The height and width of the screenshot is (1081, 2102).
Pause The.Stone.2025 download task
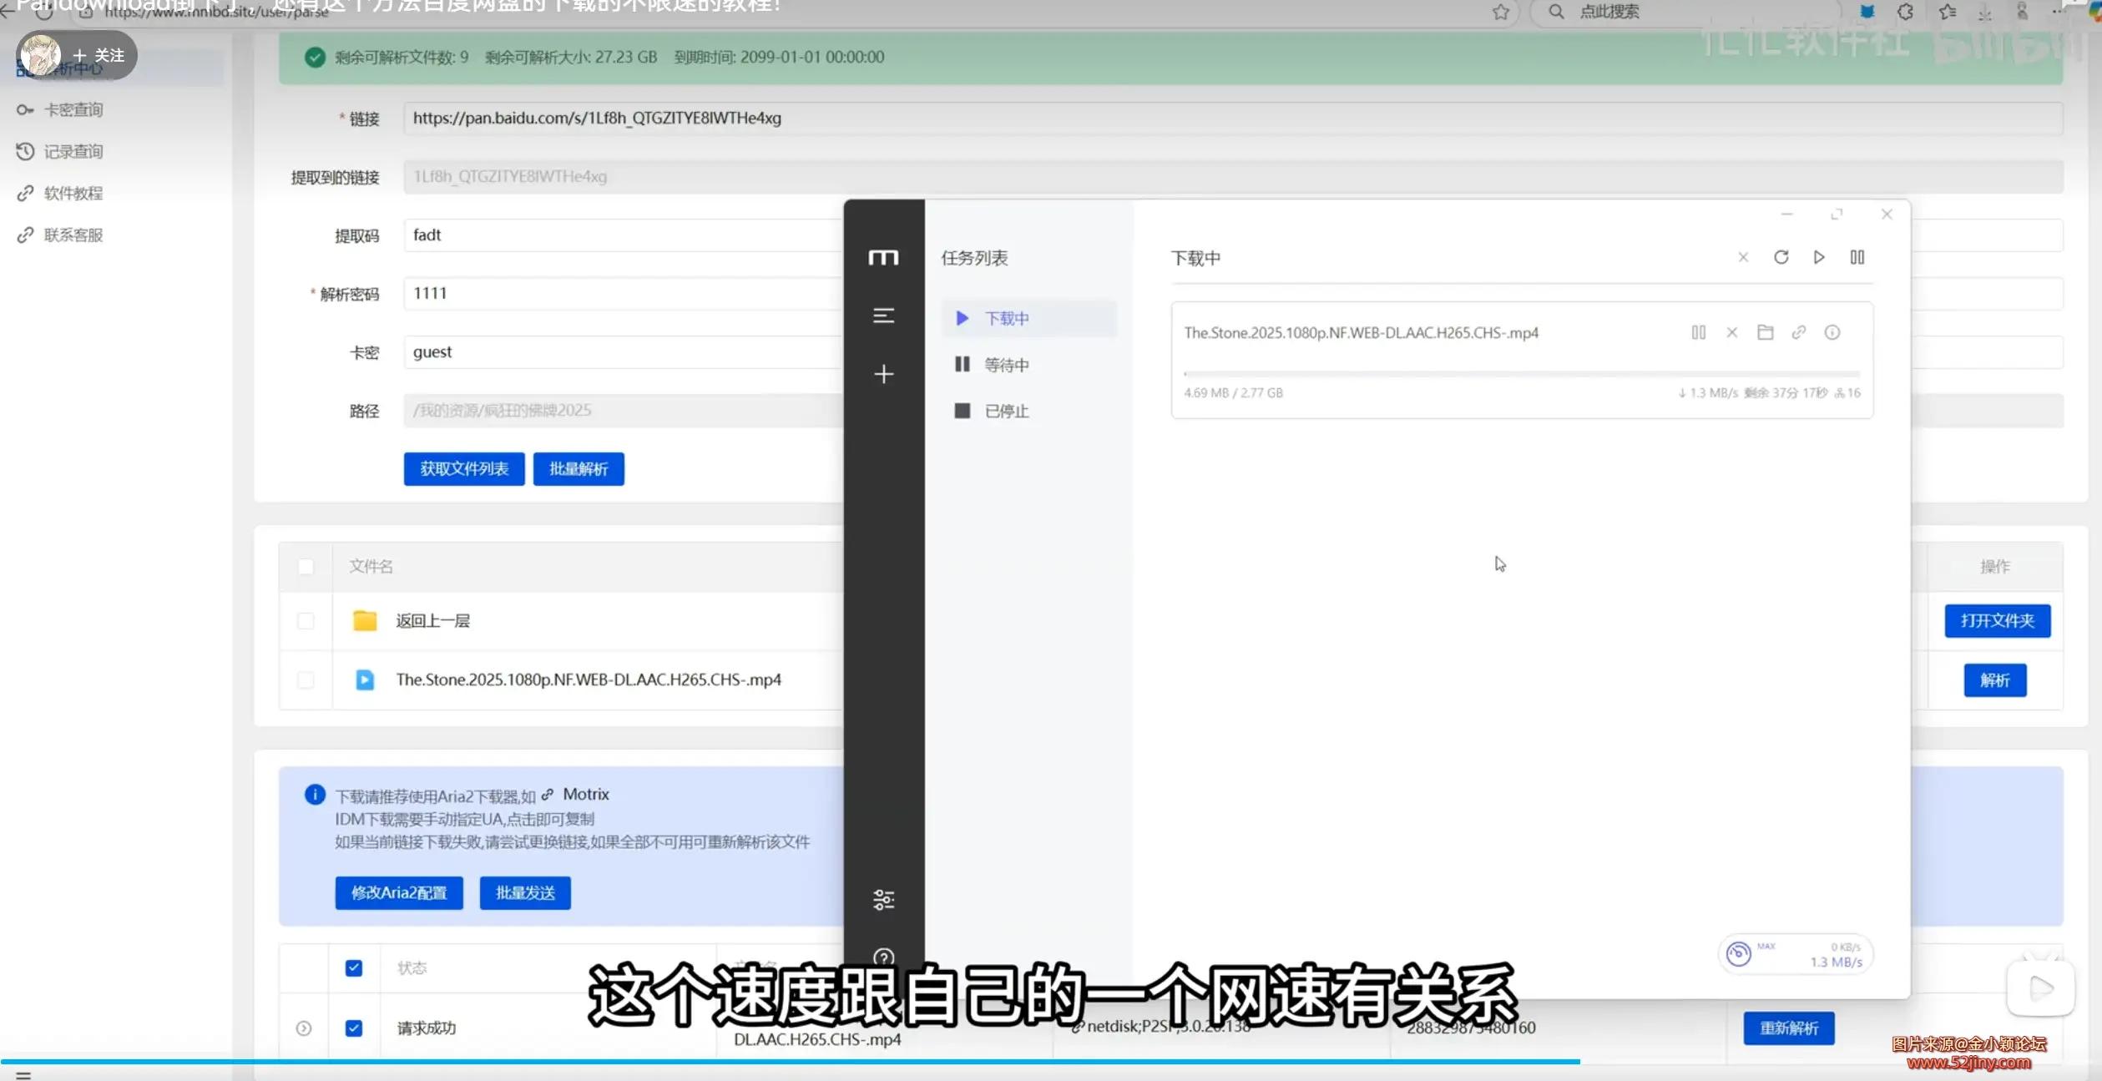click(1698, 332)
